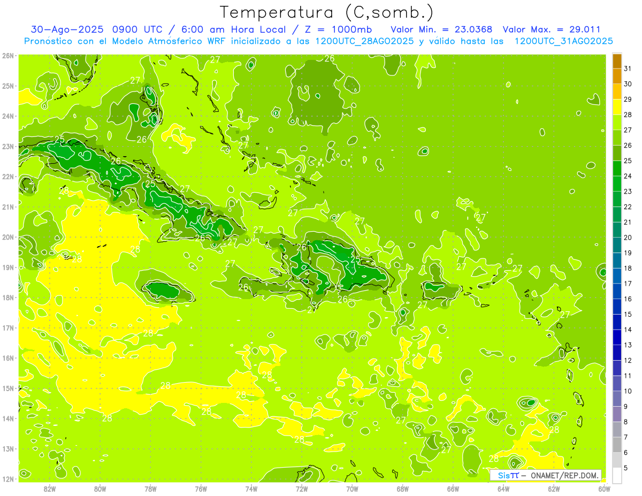
Task: Click the '82W' longitude axis label
Action: point(50,489)
